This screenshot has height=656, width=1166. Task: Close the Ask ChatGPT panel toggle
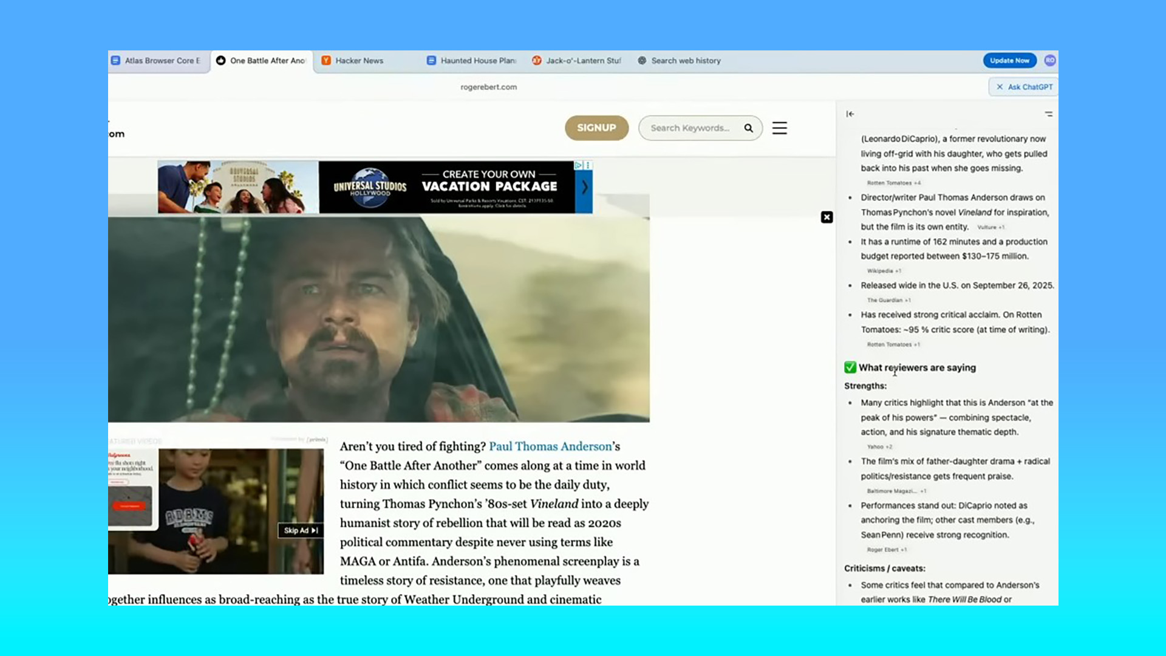(1024, 87)
